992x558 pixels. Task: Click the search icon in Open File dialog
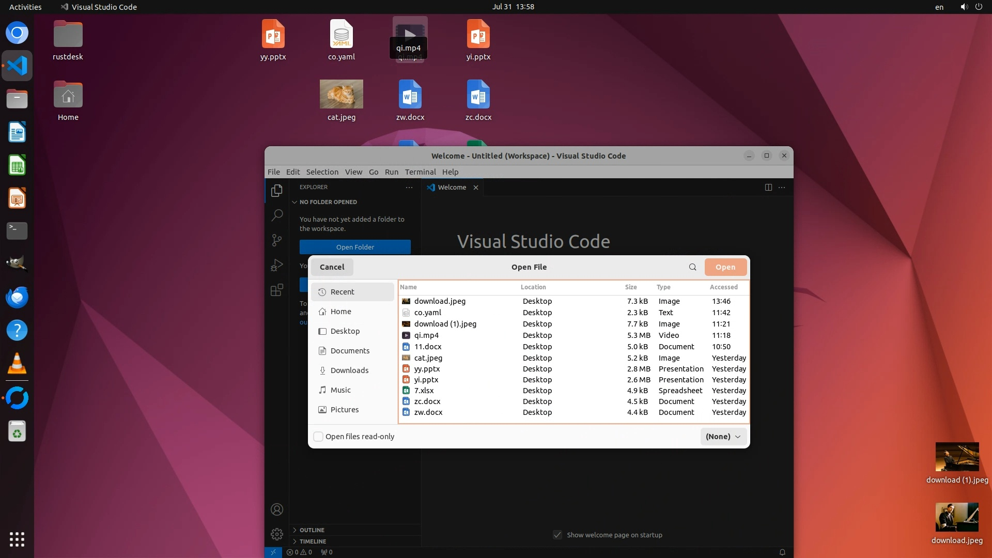pyautogui.click(x=692, y=267)
